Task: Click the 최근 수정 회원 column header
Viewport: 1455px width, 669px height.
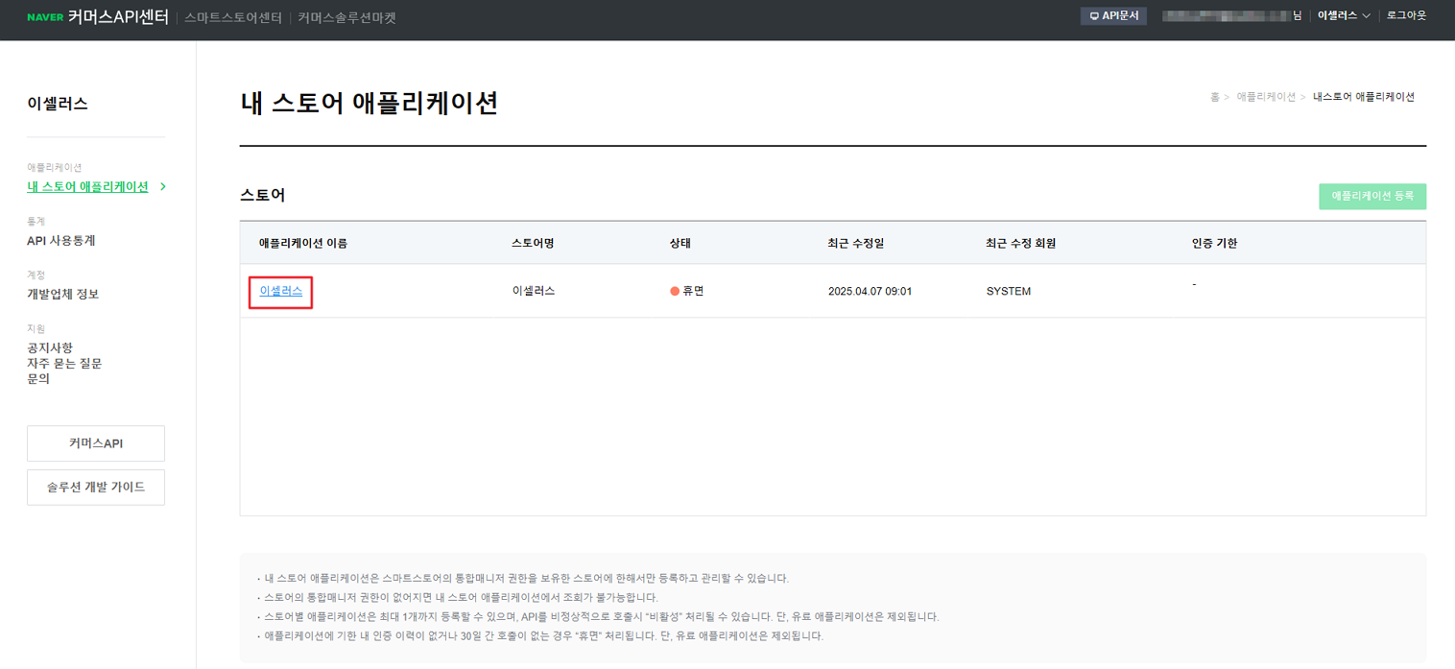Action: (x=1021, y=243)
